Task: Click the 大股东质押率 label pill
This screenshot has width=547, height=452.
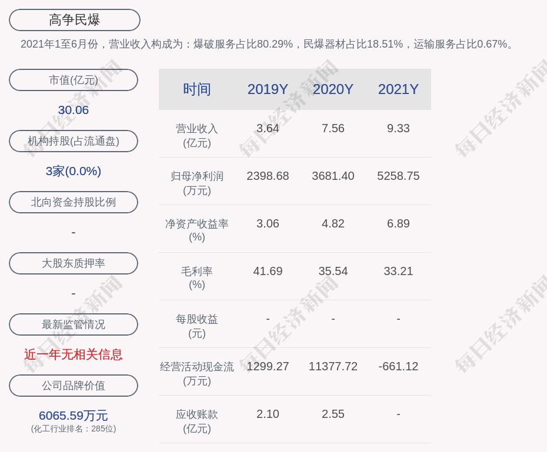Action: pyautogui.click(x=74, y=263)
